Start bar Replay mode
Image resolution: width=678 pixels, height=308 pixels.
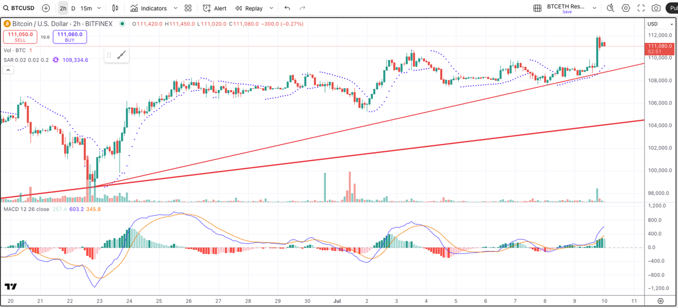pyautogui.click(x=249, y=8)
